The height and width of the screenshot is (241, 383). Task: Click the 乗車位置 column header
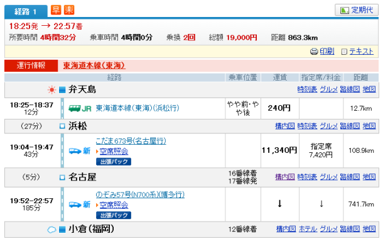click(x=242, y=77)
